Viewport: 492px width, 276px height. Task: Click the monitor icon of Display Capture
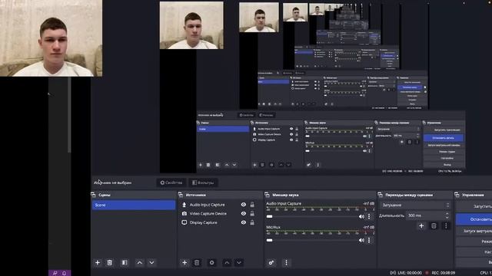(x=184, y=222)
